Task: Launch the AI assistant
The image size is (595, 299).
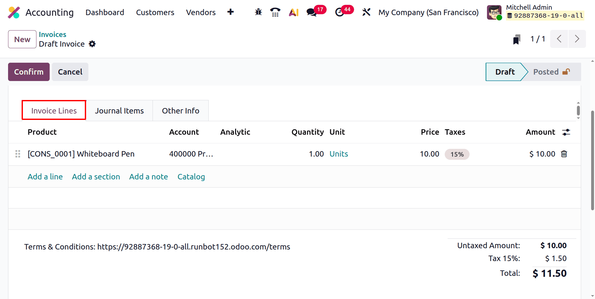Action: pos(293,12)
